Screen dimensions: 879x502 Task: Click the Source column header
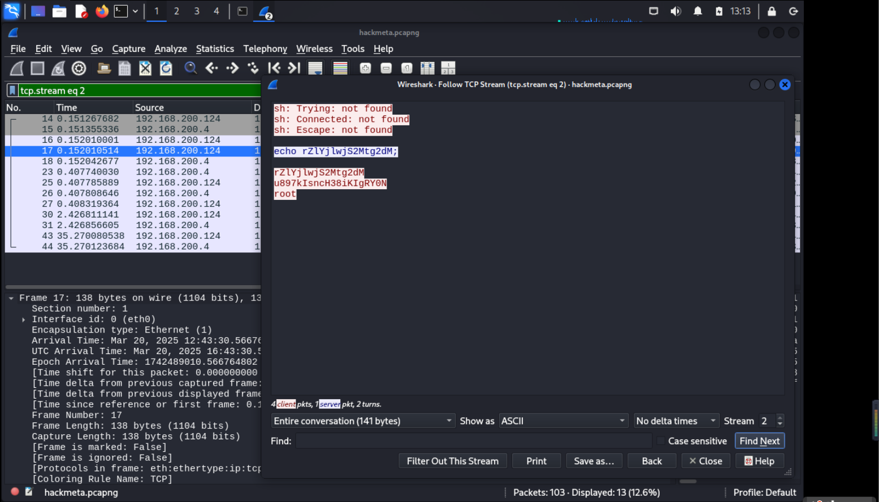coord(191,107)
